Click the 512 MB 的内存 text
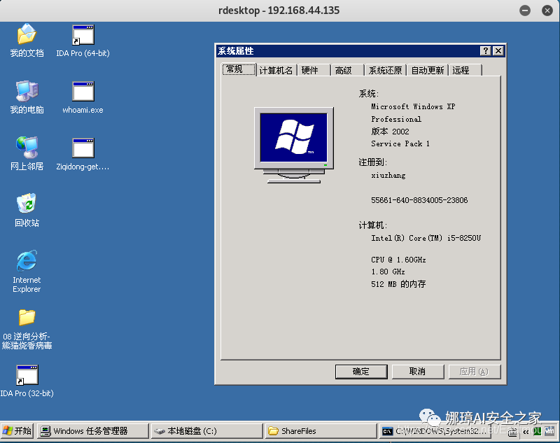This screenshot has height=443, width=560. (398, 284)
